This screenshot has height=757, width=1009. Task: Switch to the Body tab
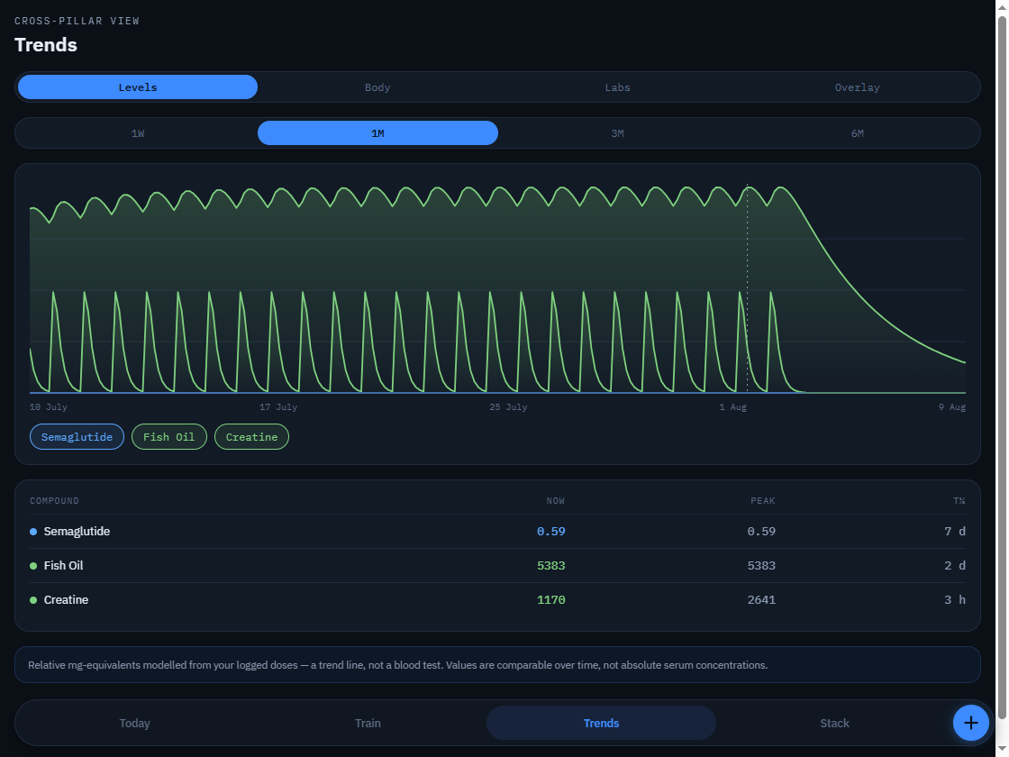[377, 87]
